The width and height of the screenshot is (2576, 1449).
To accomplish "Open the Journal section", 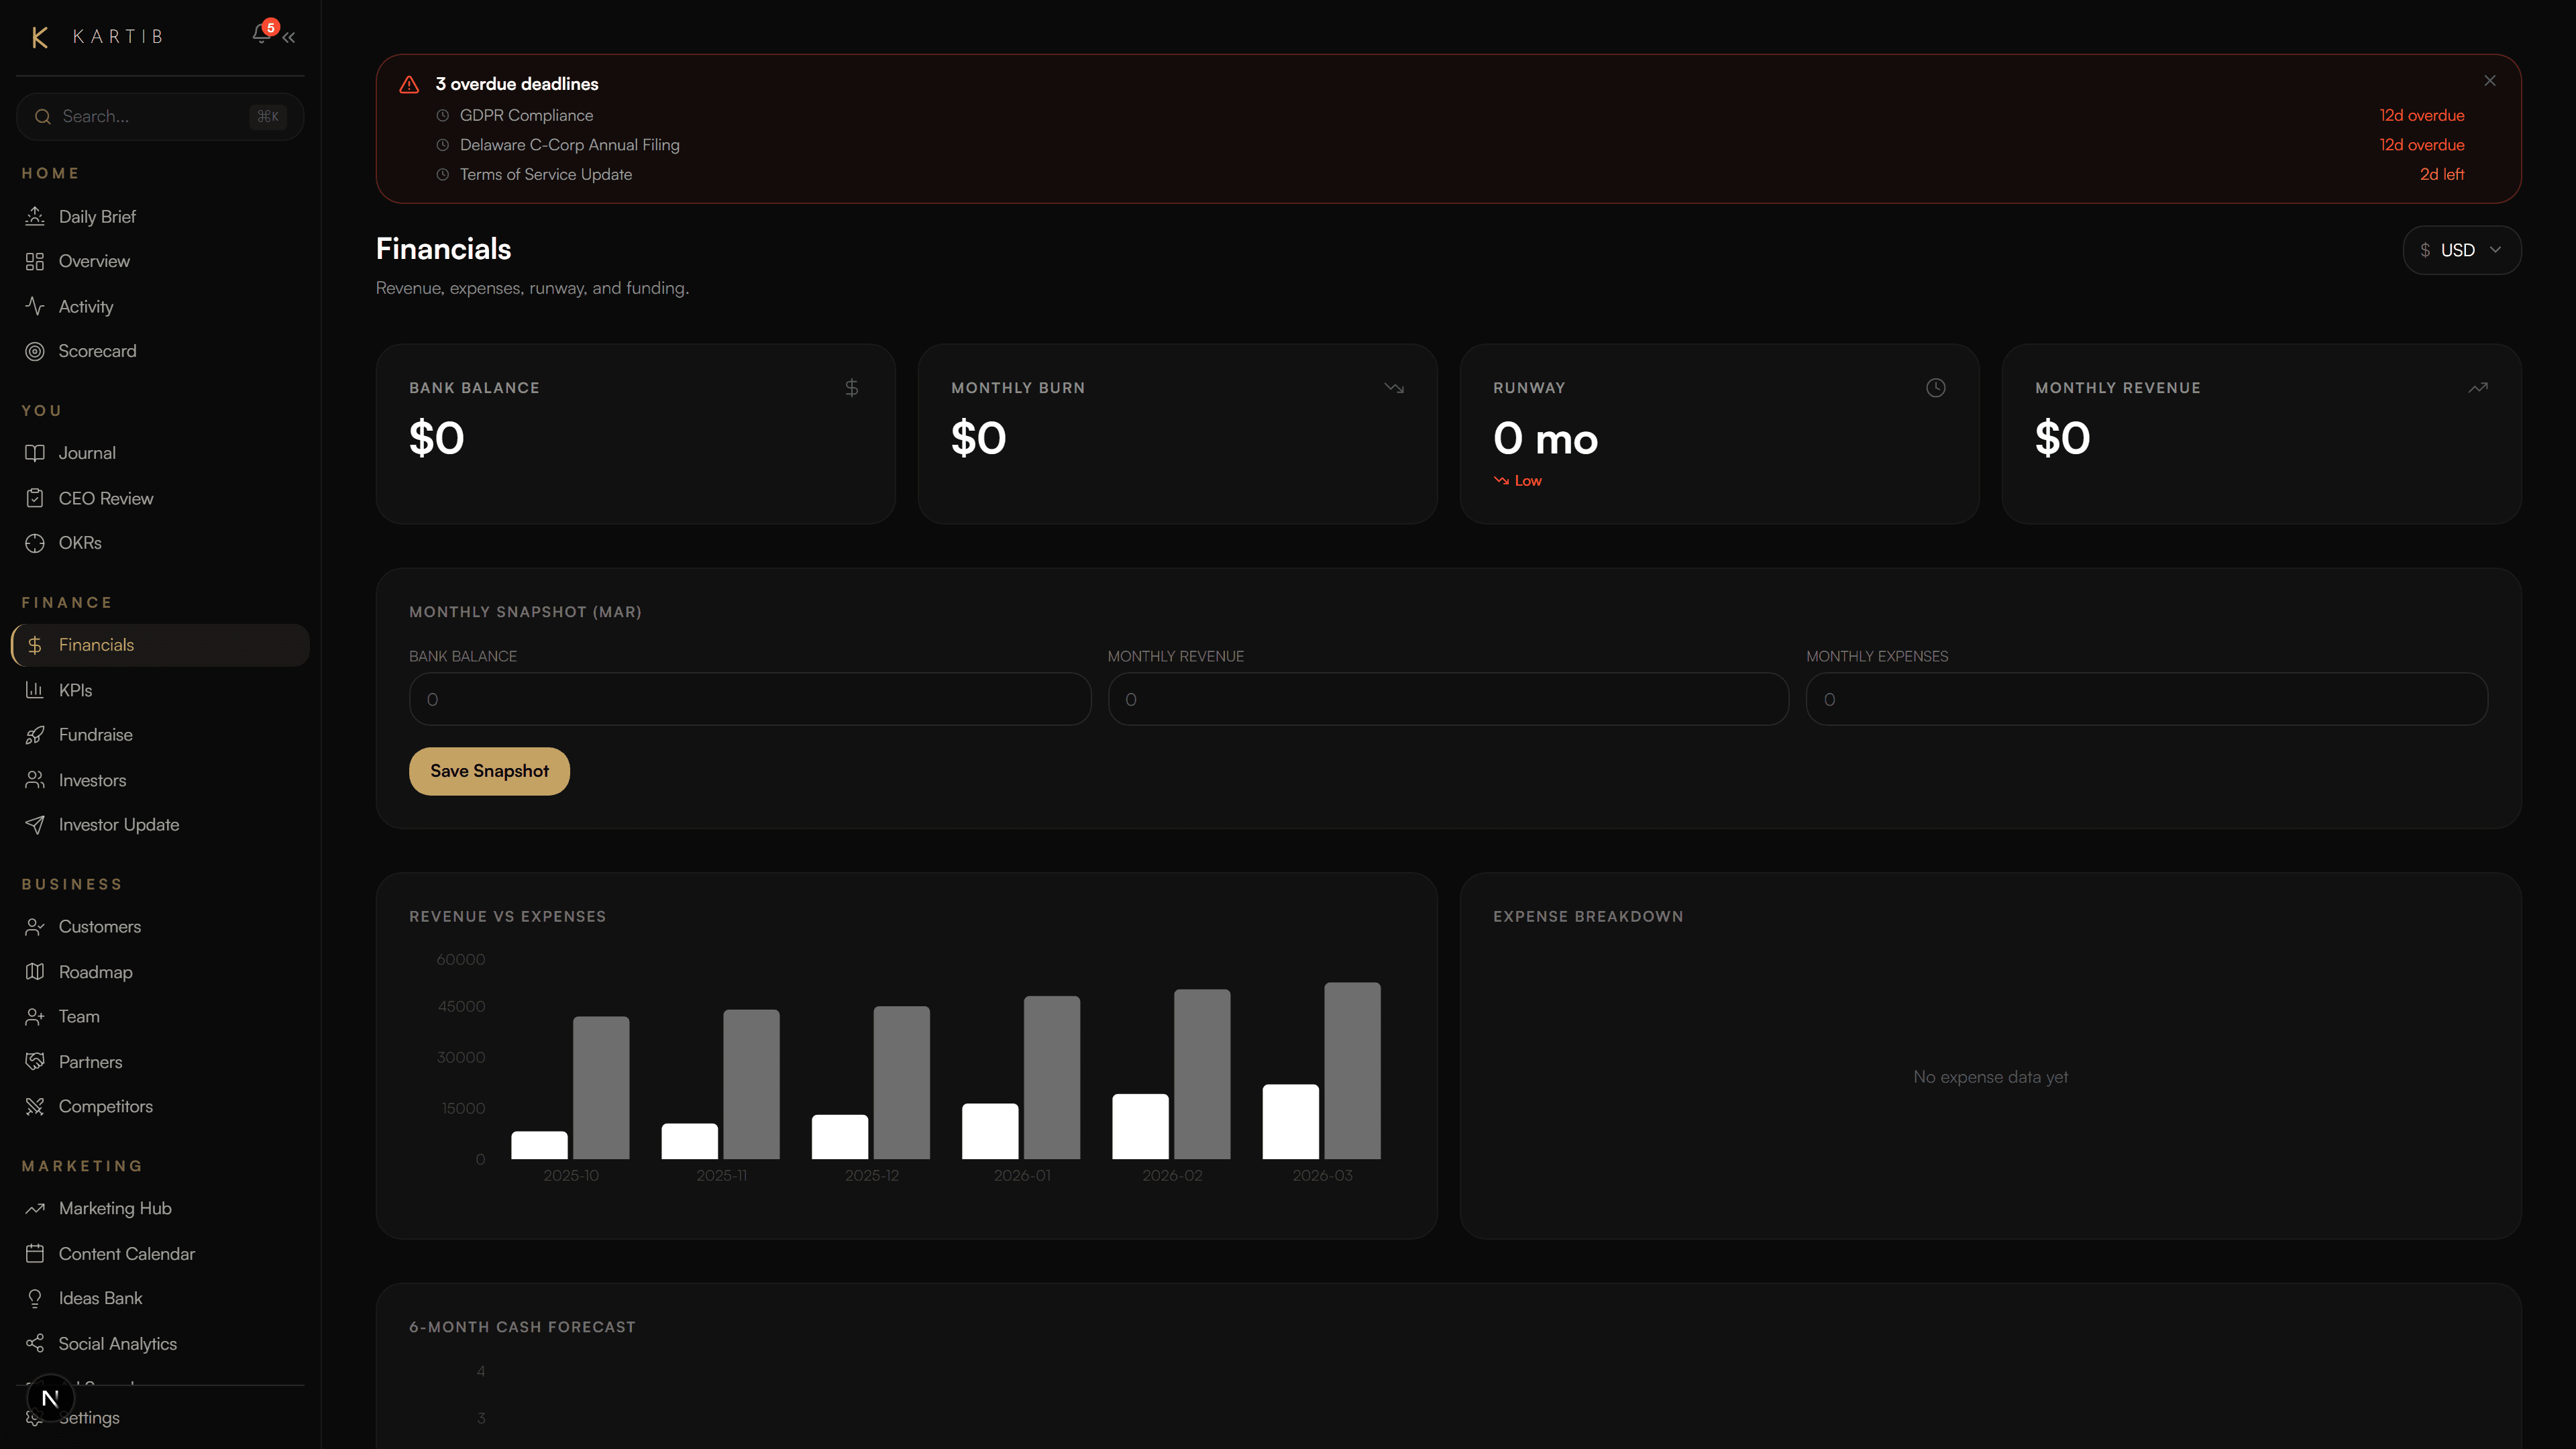I will tap(87, 452).
